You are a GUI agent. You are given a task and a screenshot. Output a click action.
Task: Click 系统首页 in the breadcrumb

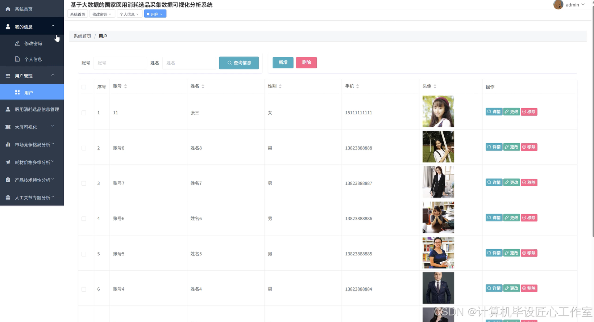pos(83,36)
